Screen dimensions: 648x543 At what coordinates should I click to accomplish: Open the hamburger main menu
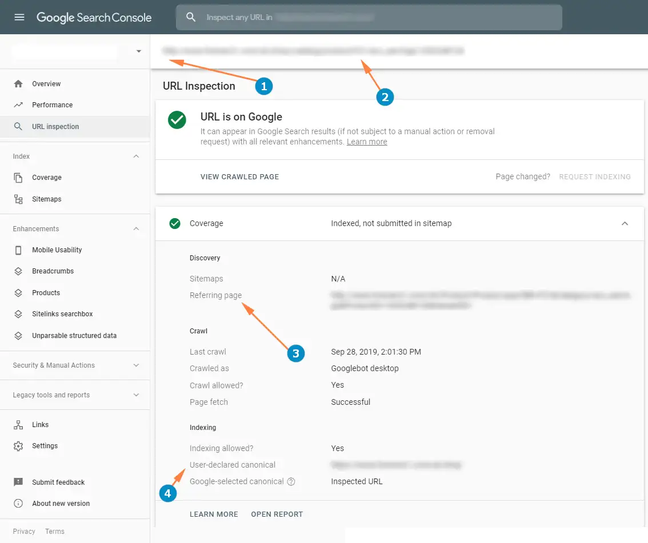tap(19, 17)
